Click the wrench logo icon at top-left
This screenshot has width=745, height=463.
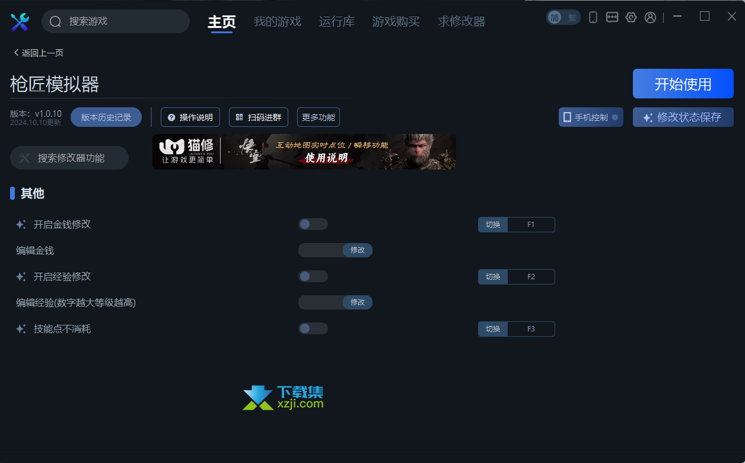tap(20, 22)
